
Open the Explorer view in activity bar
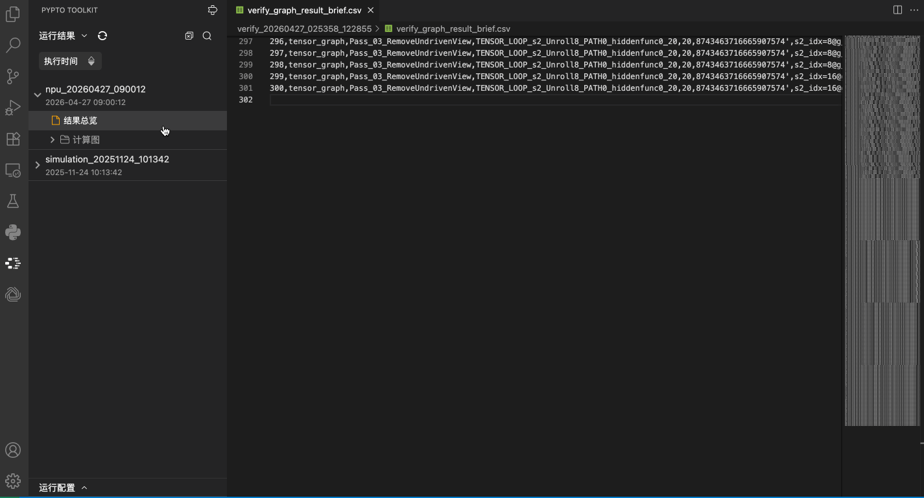pyautogui.click(x=13, y=14)
